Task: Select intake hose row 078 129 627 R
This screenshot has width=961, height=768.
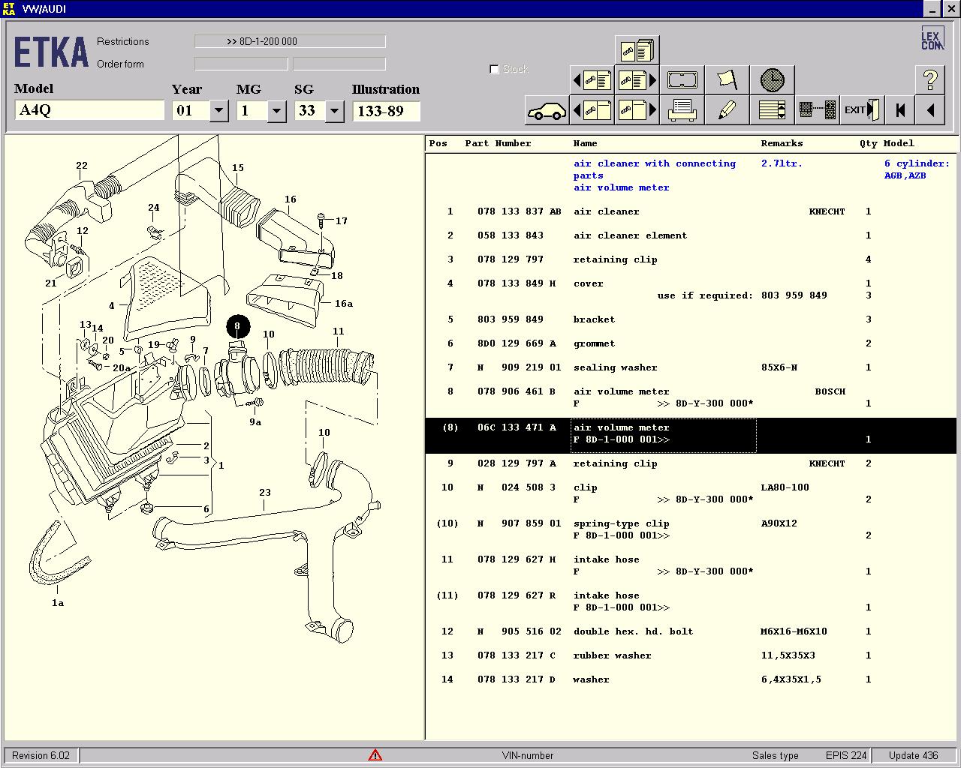Action: [691, 601]
